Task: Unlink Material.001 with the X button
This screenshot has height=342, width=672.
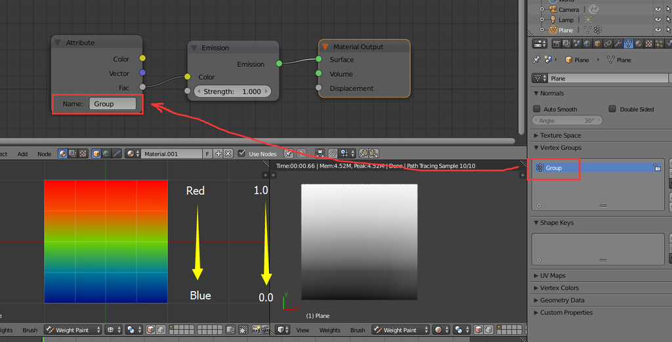Action: (x=228, y=154)
